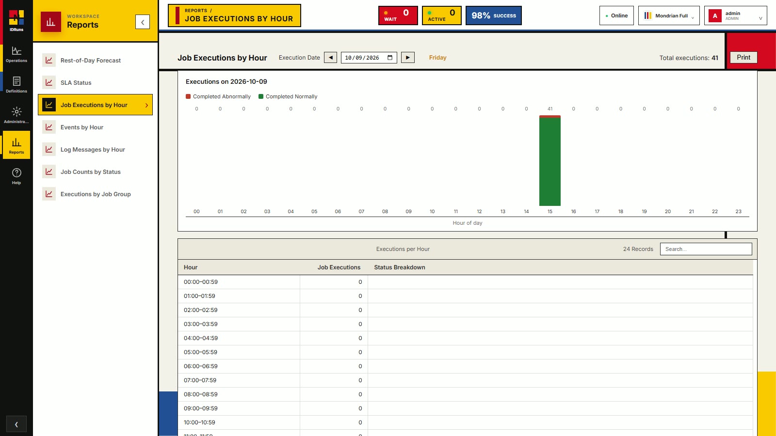Open the SLA Status report
This screenshot has width=776, height=436.
[95, 83]
